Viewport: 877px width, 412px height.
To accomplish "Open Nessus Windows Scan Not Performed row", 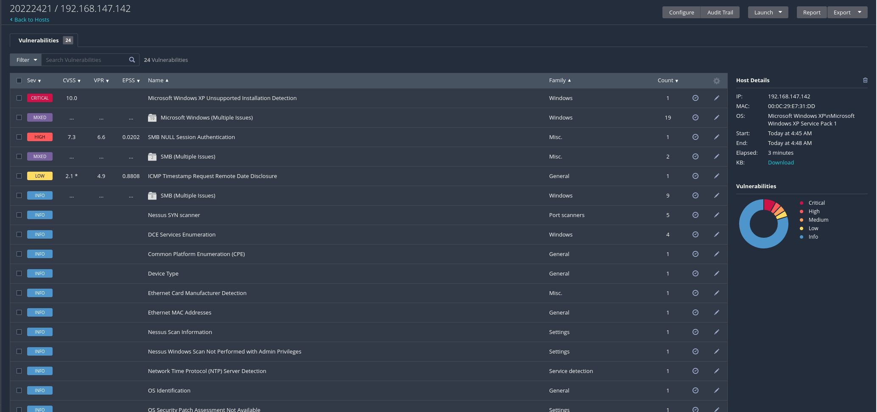I will 369,351.
